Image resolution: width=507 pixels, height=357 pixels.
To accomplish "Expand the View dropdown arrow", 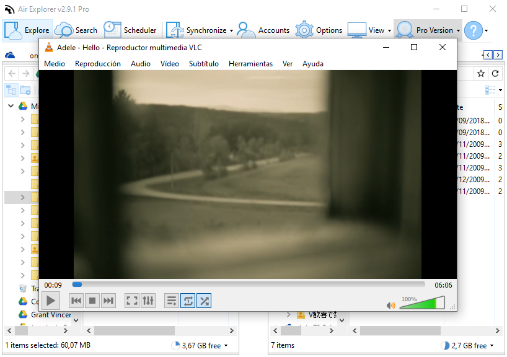I will click(389, 31).
